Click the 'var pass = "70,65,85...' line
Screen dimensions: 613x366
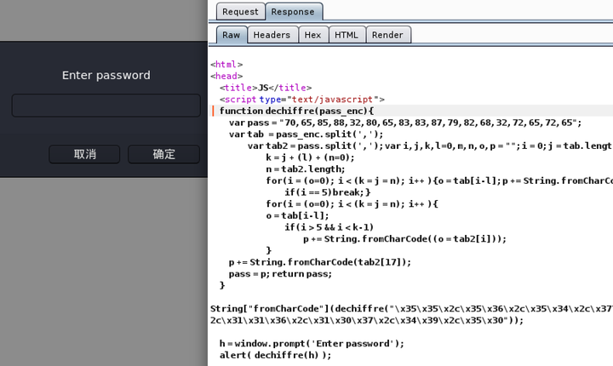point(405,123)
